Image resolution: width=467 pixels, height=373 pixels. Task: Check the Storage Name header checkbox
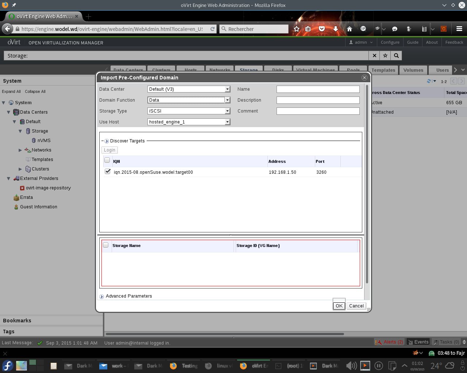[x=106, y=245]
